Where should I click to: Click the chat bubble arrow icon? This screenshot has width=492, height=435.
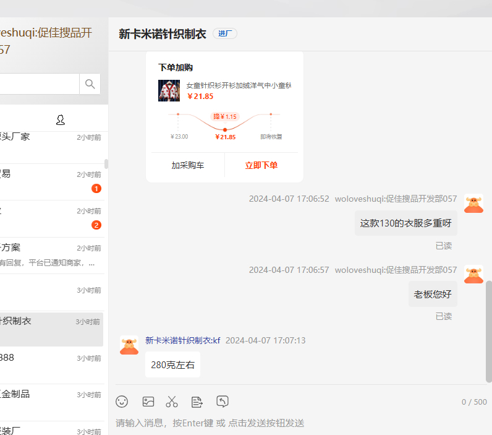pyautogui.click(x=223, y=402)
